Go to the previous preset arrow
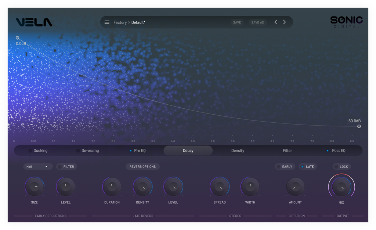This screenshot has width=376, height=230. [276, 22]
